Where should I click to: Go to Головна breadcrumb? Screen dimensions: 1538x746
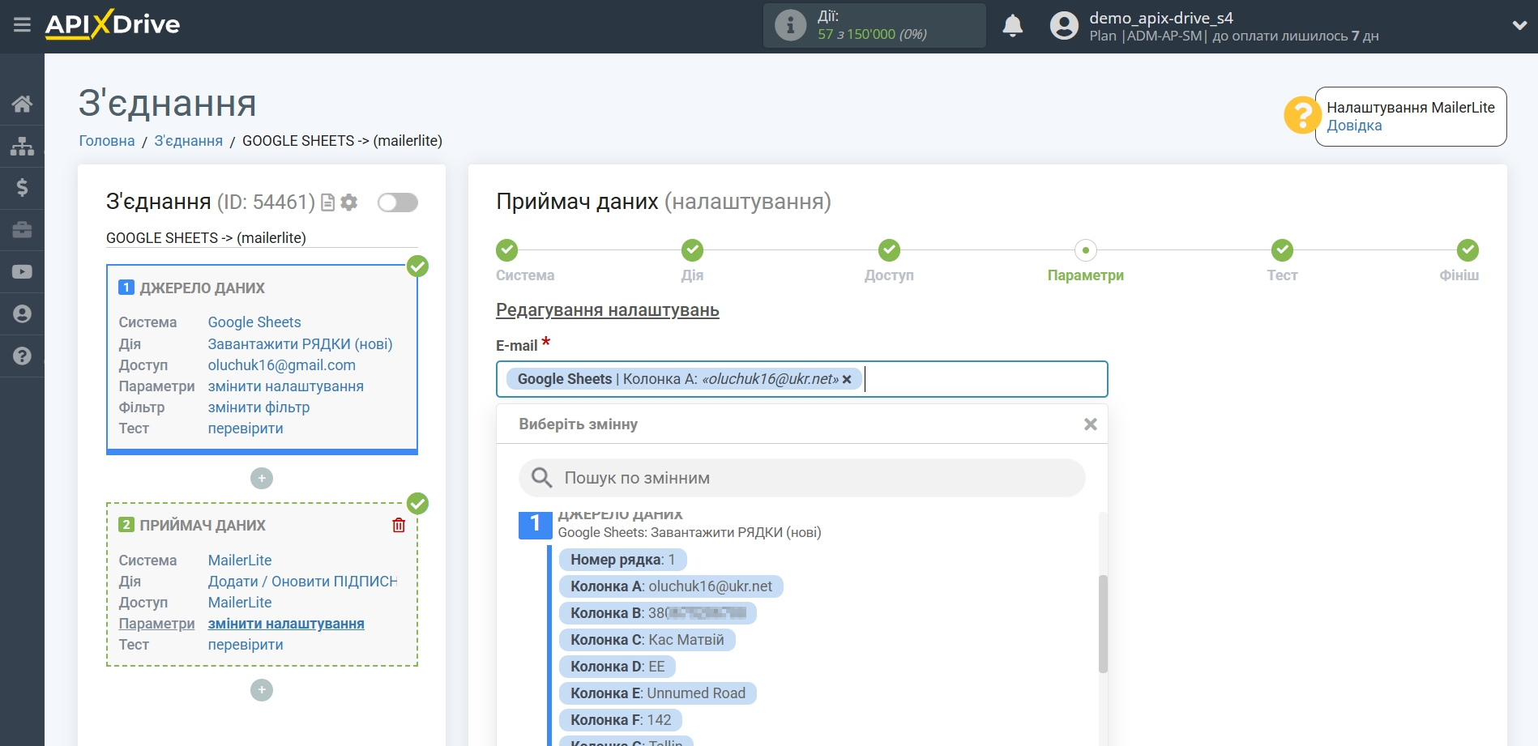tap(107, 141)
